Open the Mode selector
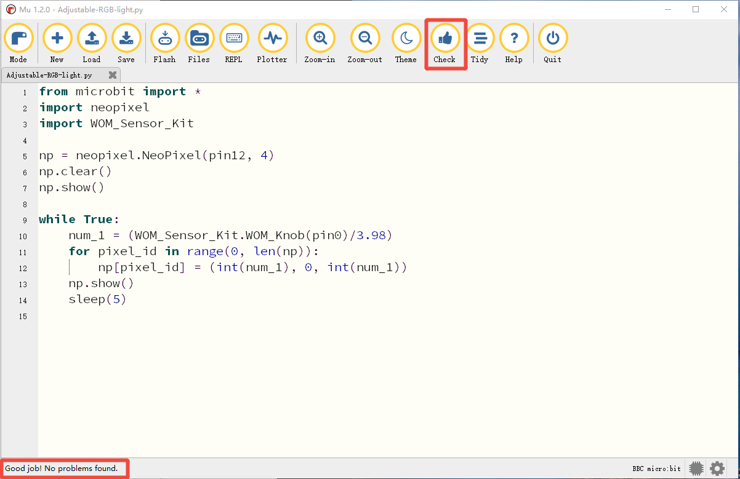This screenshot has width=740, height=479. tap(18, 44)
